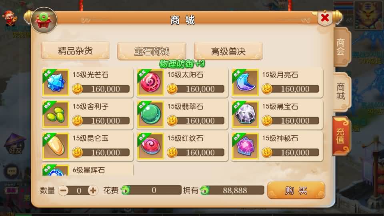Pick the 15级舍利子 green beads icon
This screenshot has width=384, height=216.
click(x=56, y=114)
